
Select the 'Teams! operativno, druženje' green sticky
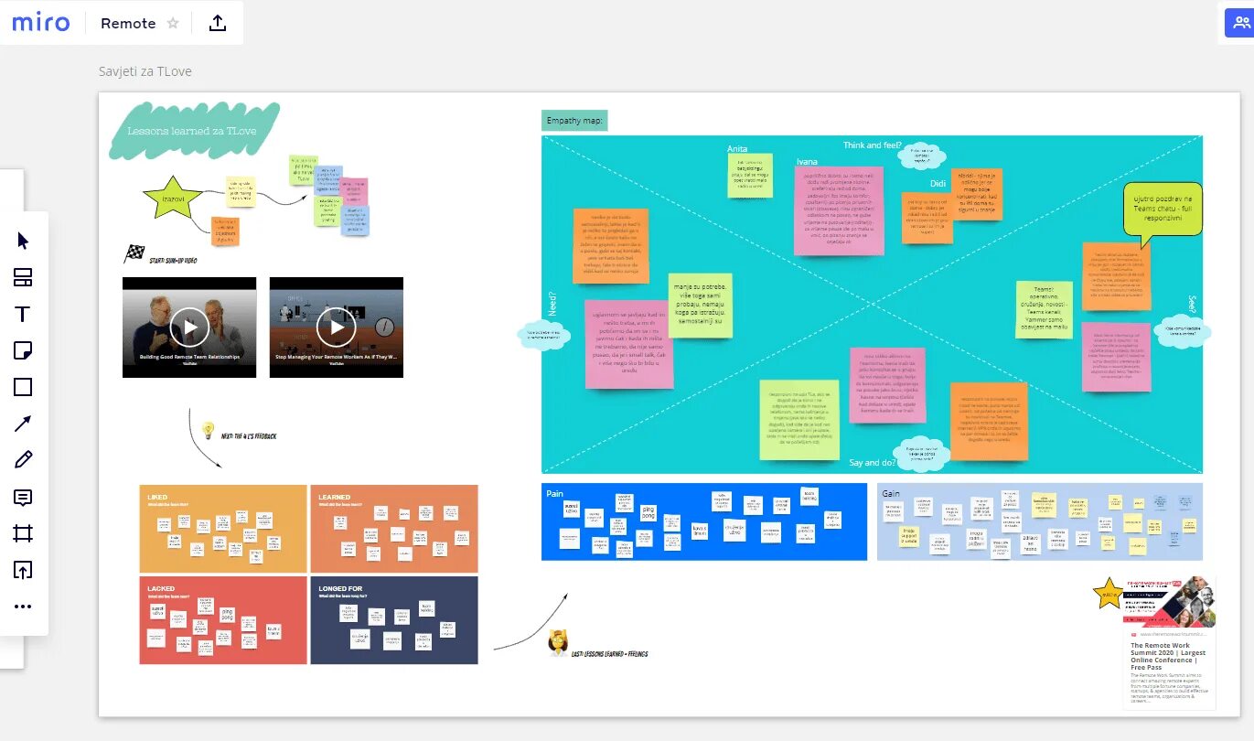1044,309
